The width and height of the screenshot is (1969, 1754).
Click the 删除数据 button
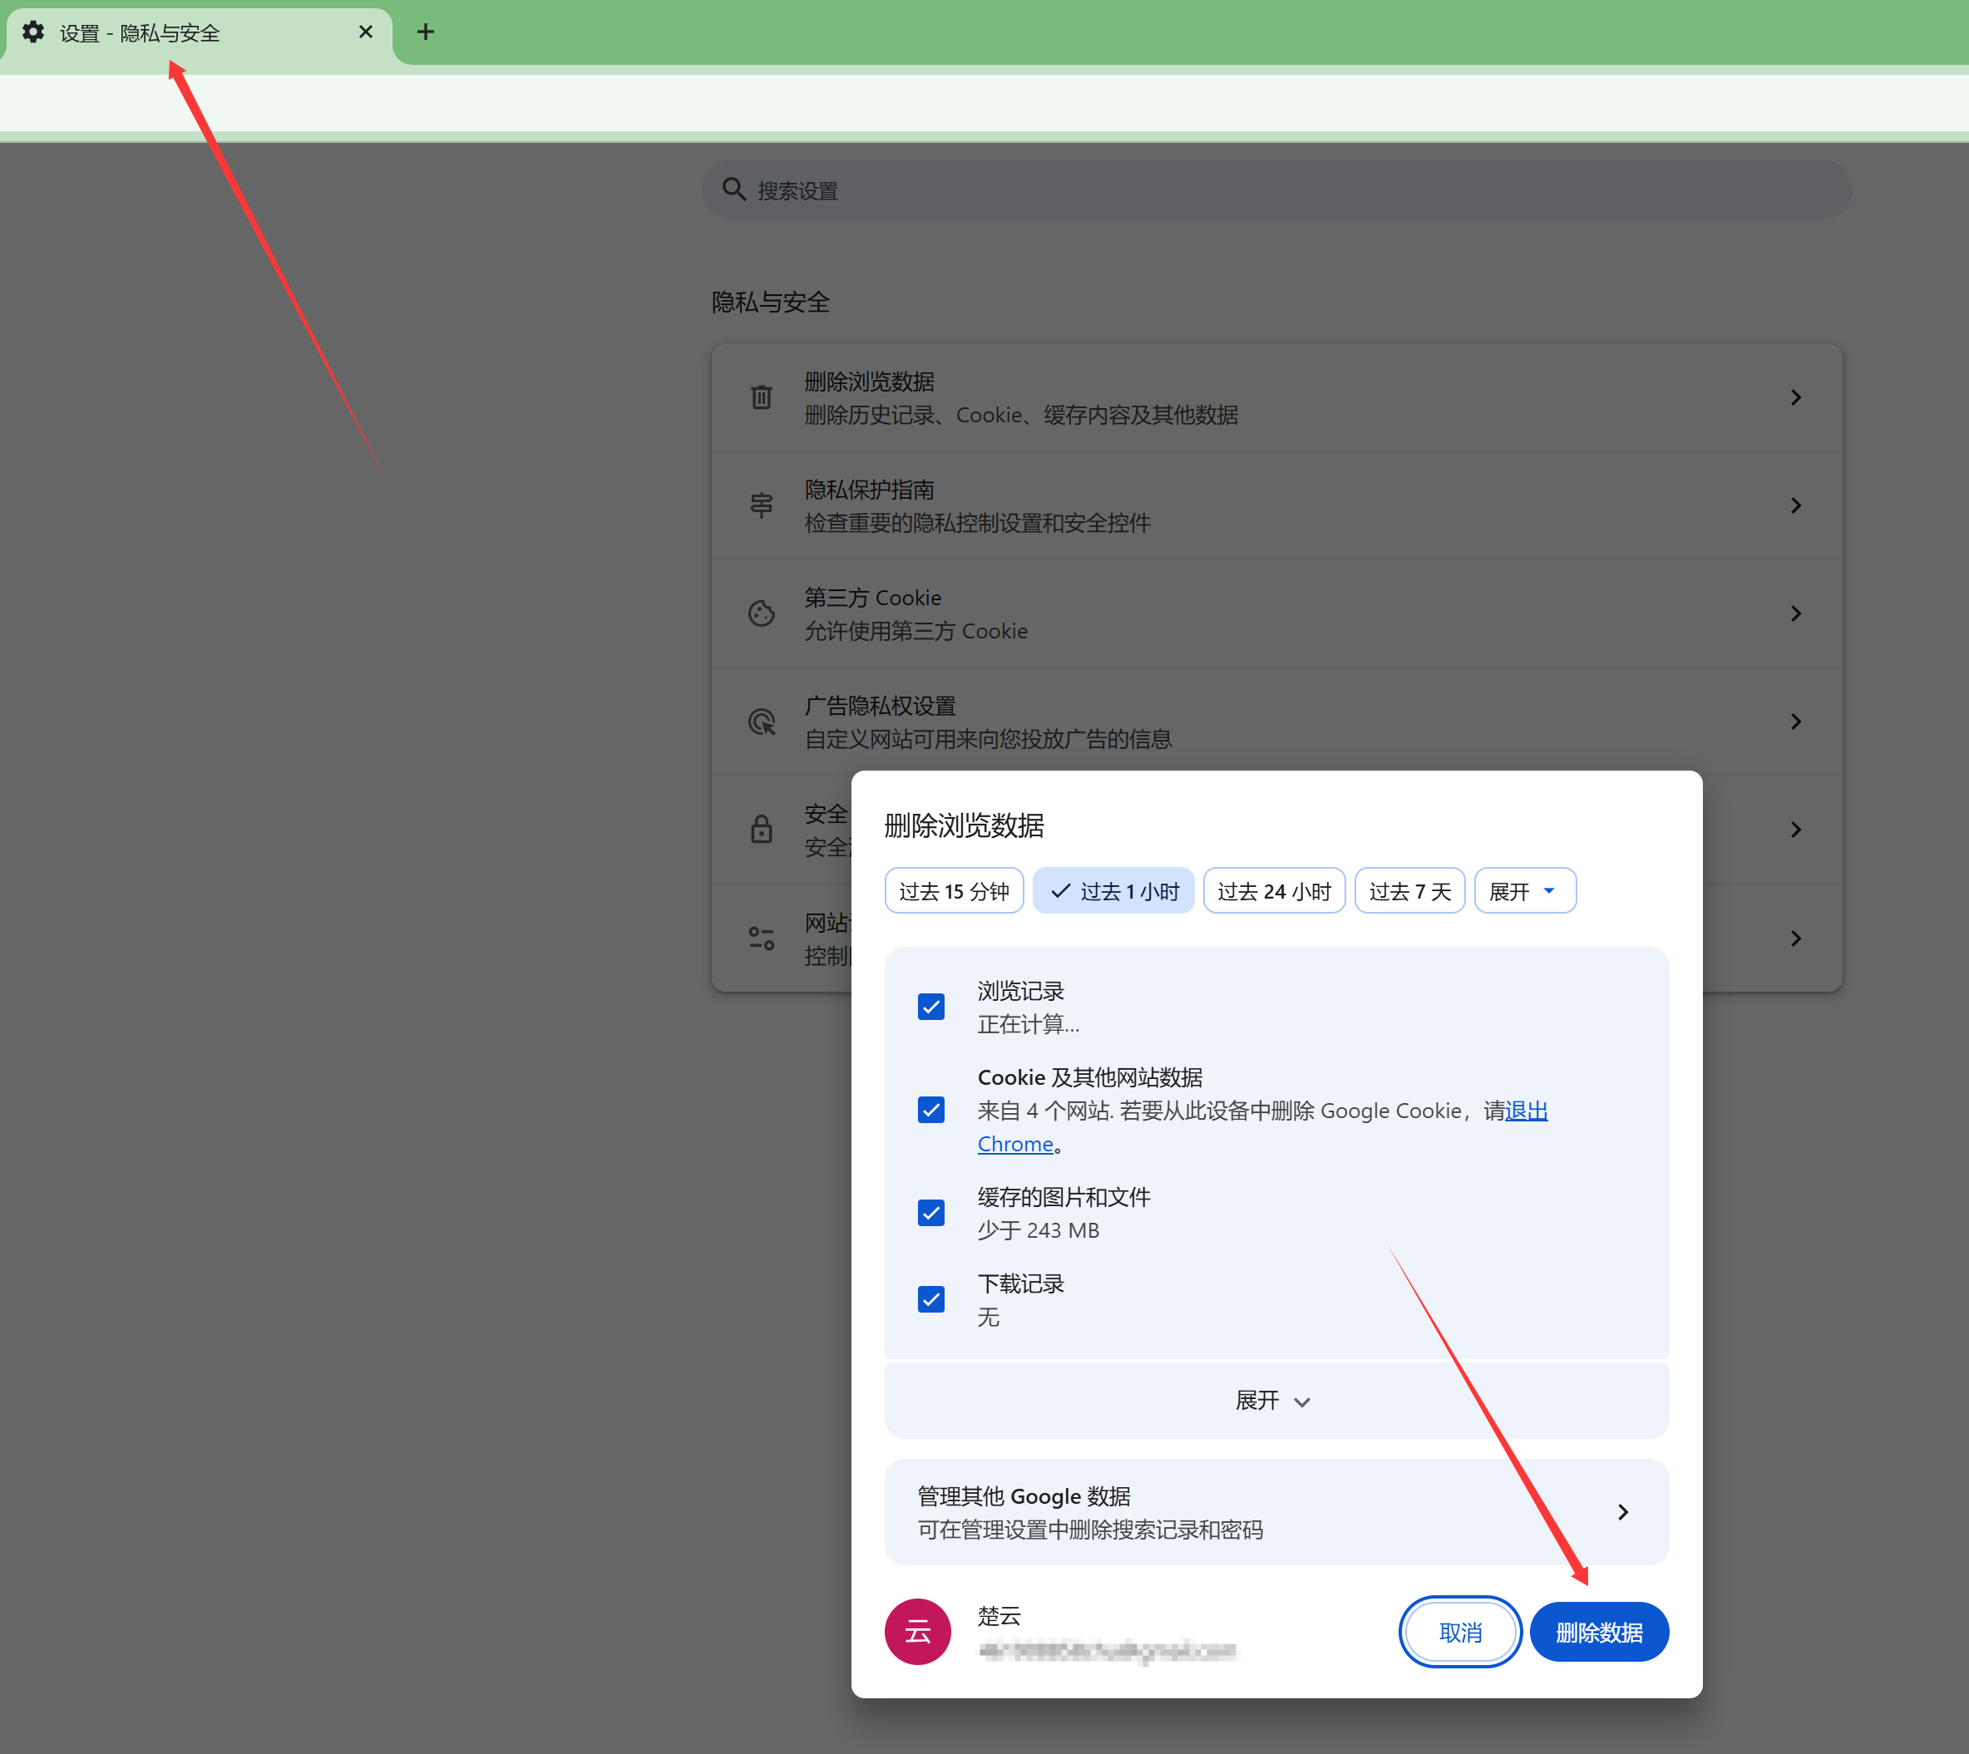pyautogui.click(x=1598, y=1633)
